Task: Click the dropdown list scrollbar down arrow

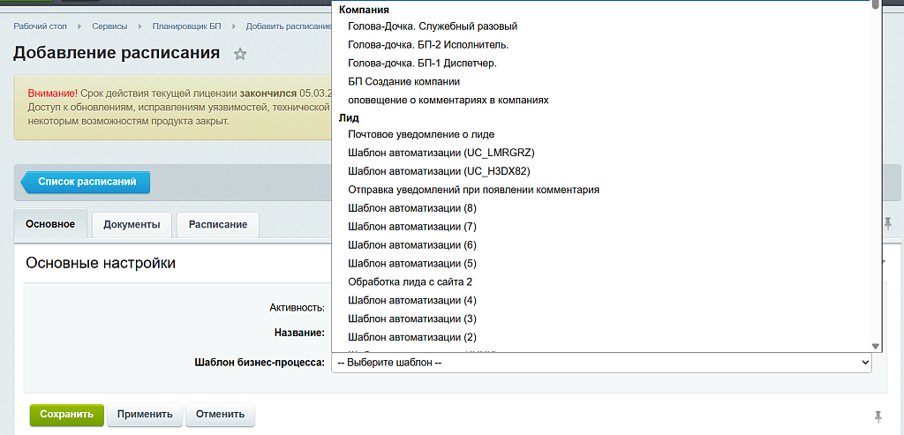Action: [875, 346]
